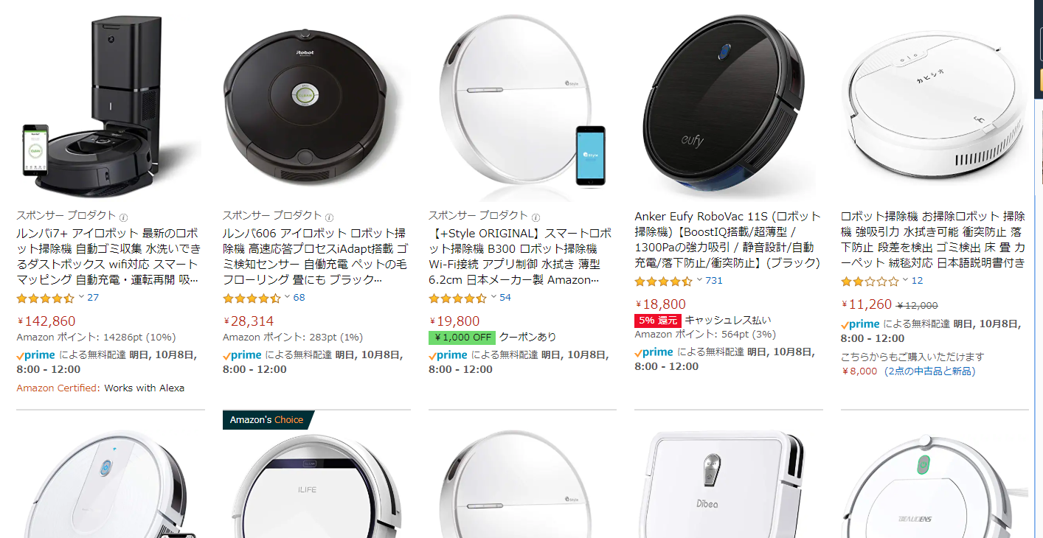Expand rating chevron beside 54 reviews

(x=493, y=297)
